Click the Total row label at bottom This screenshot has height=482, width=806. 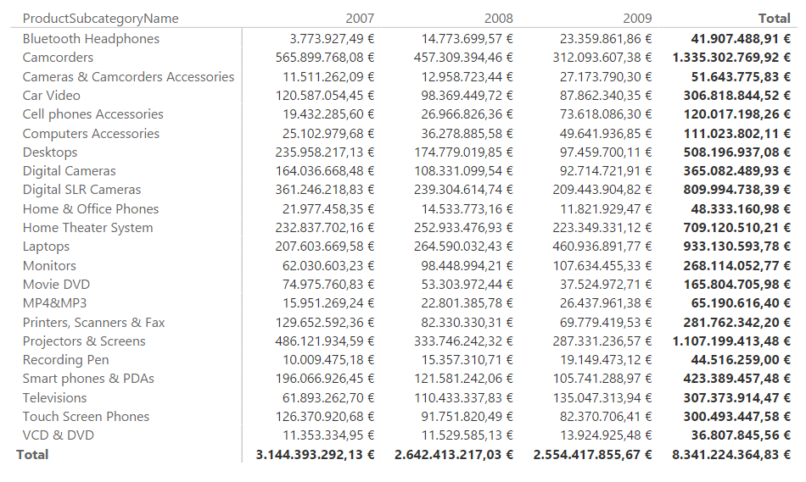[32, 455]
